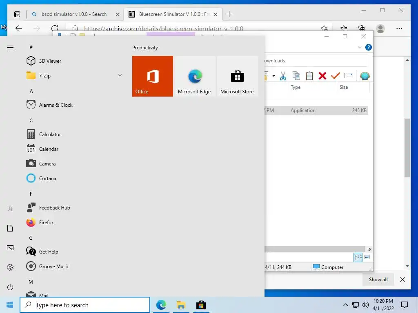Open Documents from Start sidebar

[x=10, y=228]
